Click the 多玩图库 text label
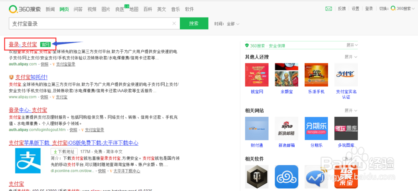 (346, 146)
